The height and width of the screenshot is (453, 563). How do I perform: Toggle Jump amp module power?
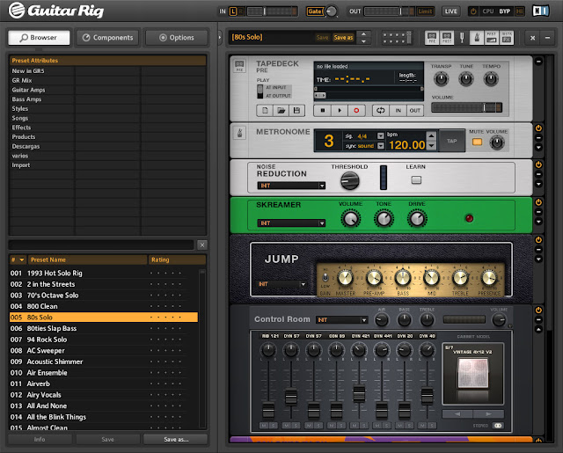click(538, 239)
